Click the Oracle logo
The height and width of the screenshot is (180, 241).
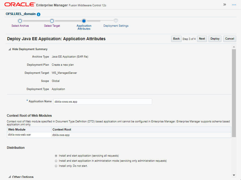[x=20, y=4]
